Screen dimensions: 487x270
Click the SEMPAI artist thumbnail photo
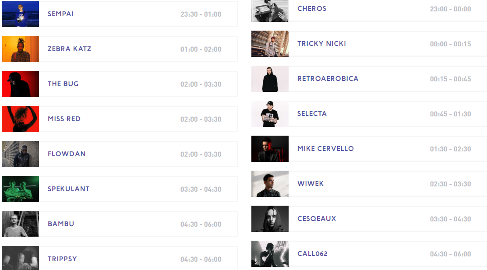click(20, 14)
